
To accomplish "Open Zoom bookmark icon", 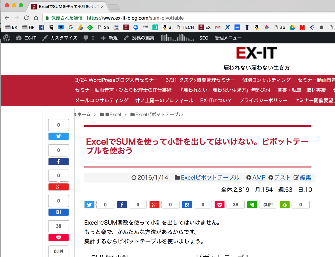I will click(x=136, y=27).
